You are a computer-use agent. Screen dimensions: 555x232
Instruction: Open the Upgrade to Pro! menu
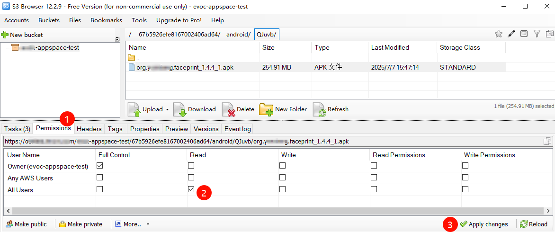click(x=179, y=20)
